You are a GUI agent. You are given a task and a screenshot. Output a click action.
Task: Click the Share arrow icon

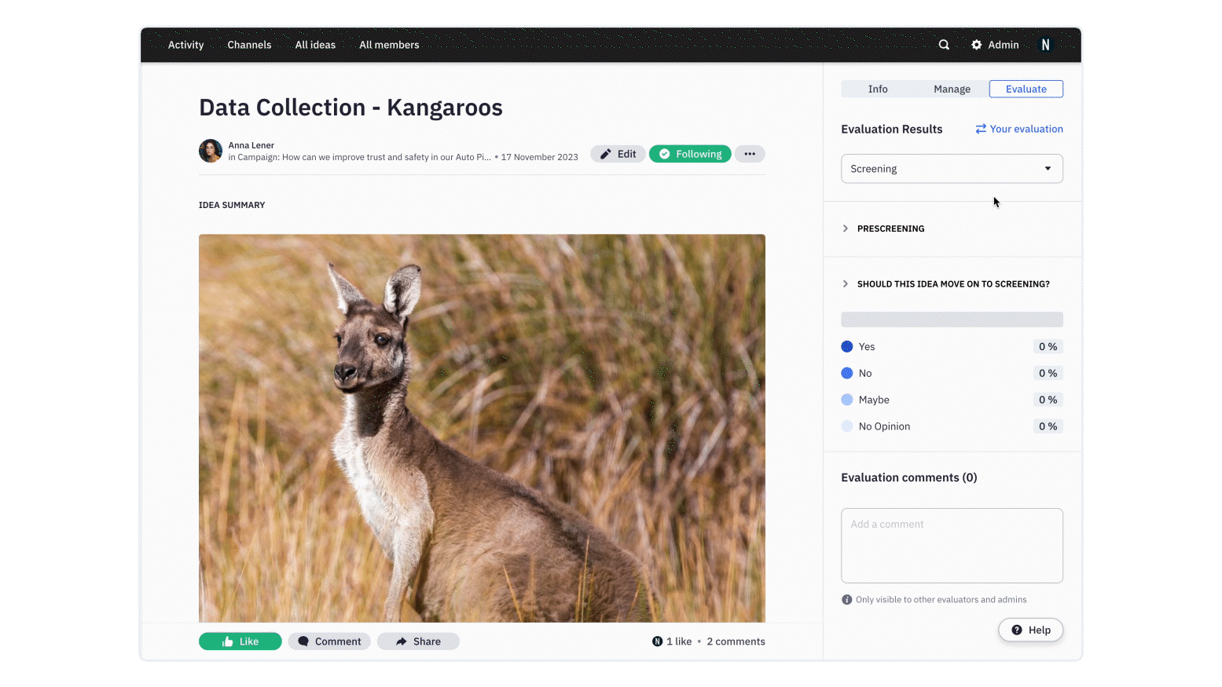401,641
